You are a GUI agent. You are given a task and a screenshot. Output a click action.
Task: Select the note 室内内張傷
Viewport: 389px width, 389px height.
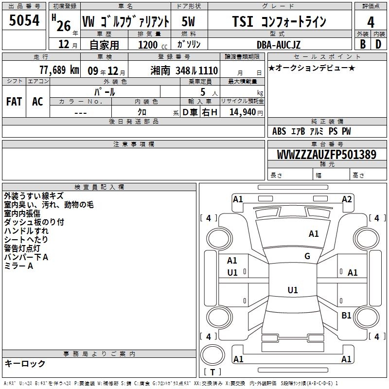click(22, 213)
